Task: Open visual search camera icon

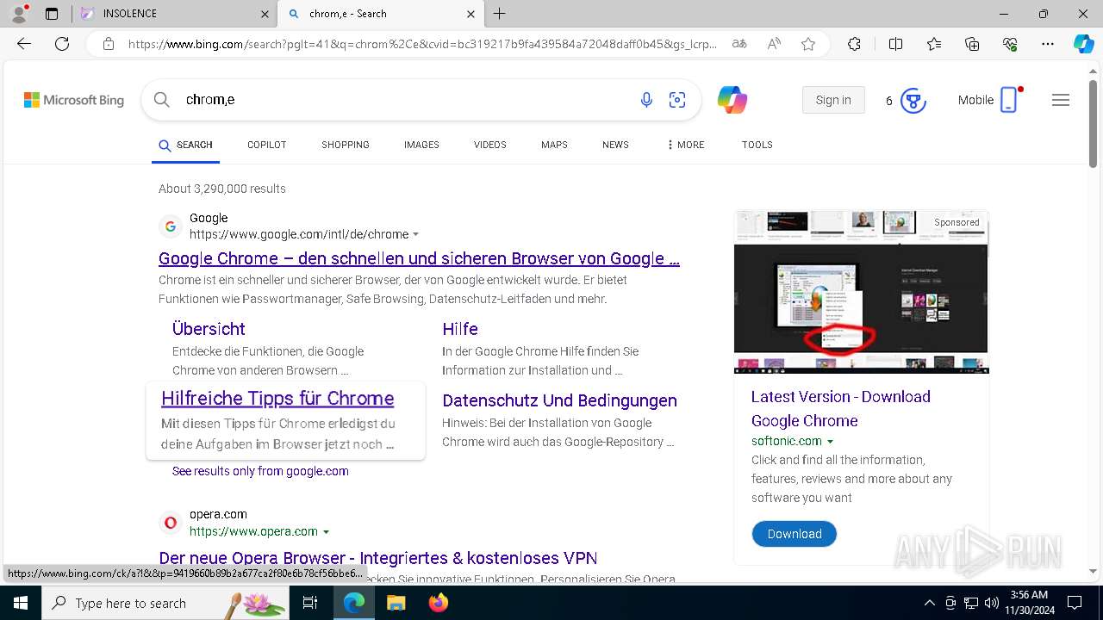Action: tap(677, 100)
